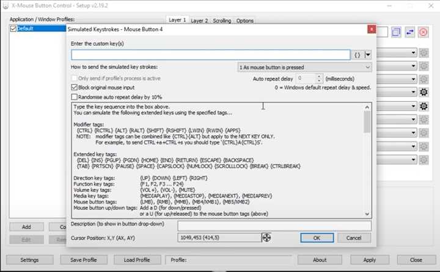Click the crosshair cursor position picker icon
Image resolution: width=440 pixels, height=272 pixels.
tap(266, 238)
